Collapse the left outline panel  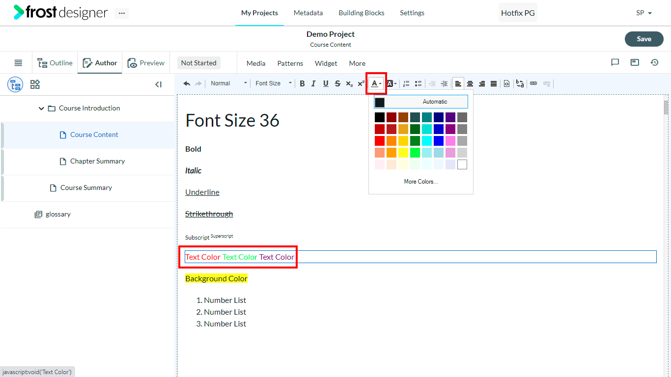click(x=158, y=84)
